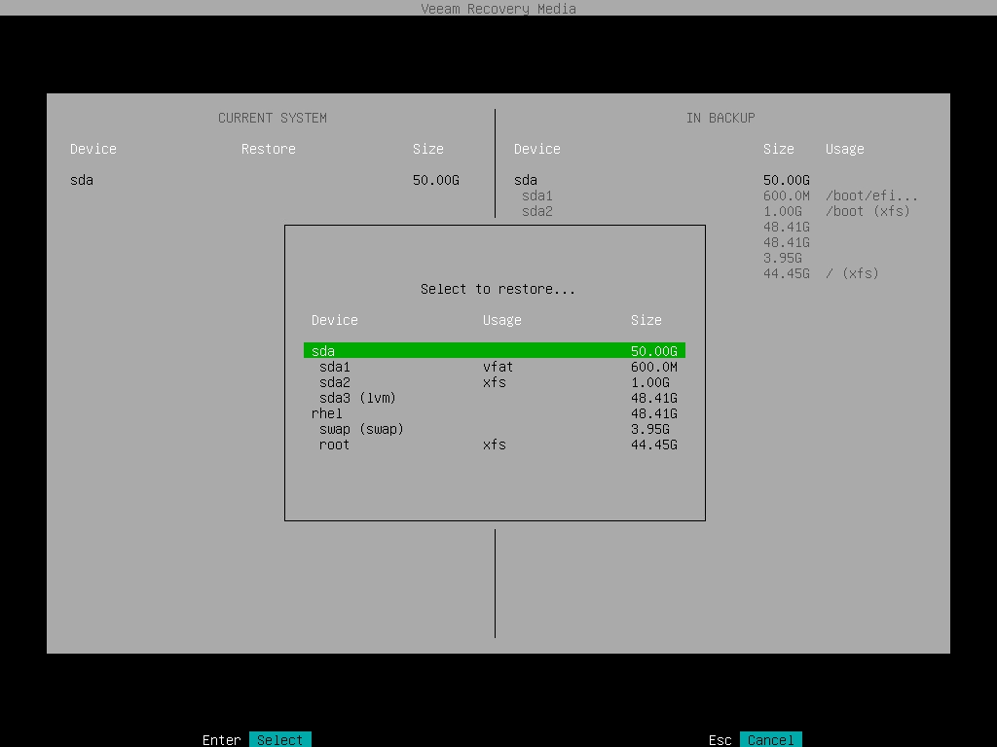Click Device column header in restore dialog
Viewport: 997px width, 747px height.
335,320
